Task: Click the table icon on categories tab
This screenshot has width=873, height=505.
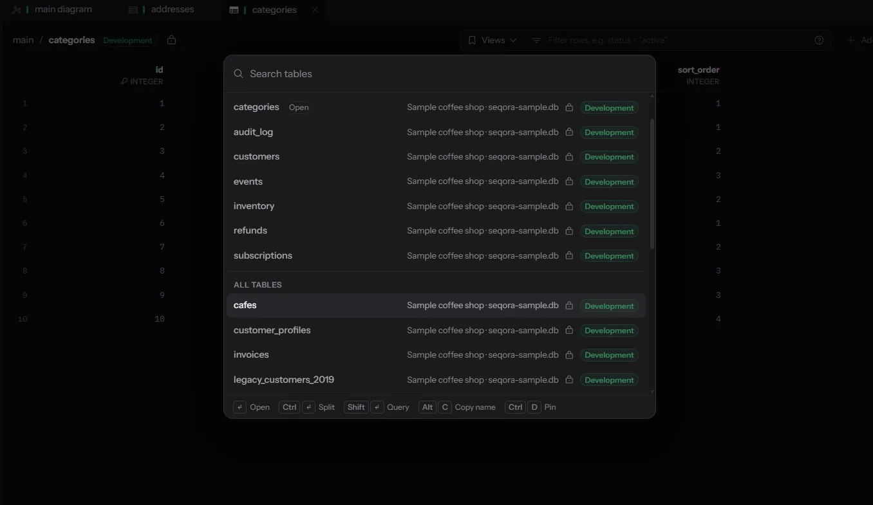Action: [234, 10]
